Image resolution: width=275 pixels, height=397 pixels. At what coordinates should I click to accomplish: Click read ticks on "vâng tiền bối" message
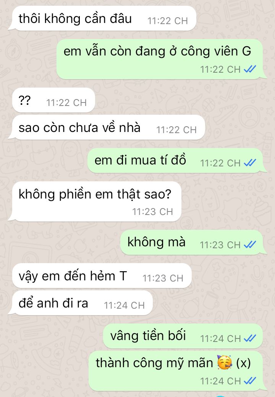(x=250, y=338)
